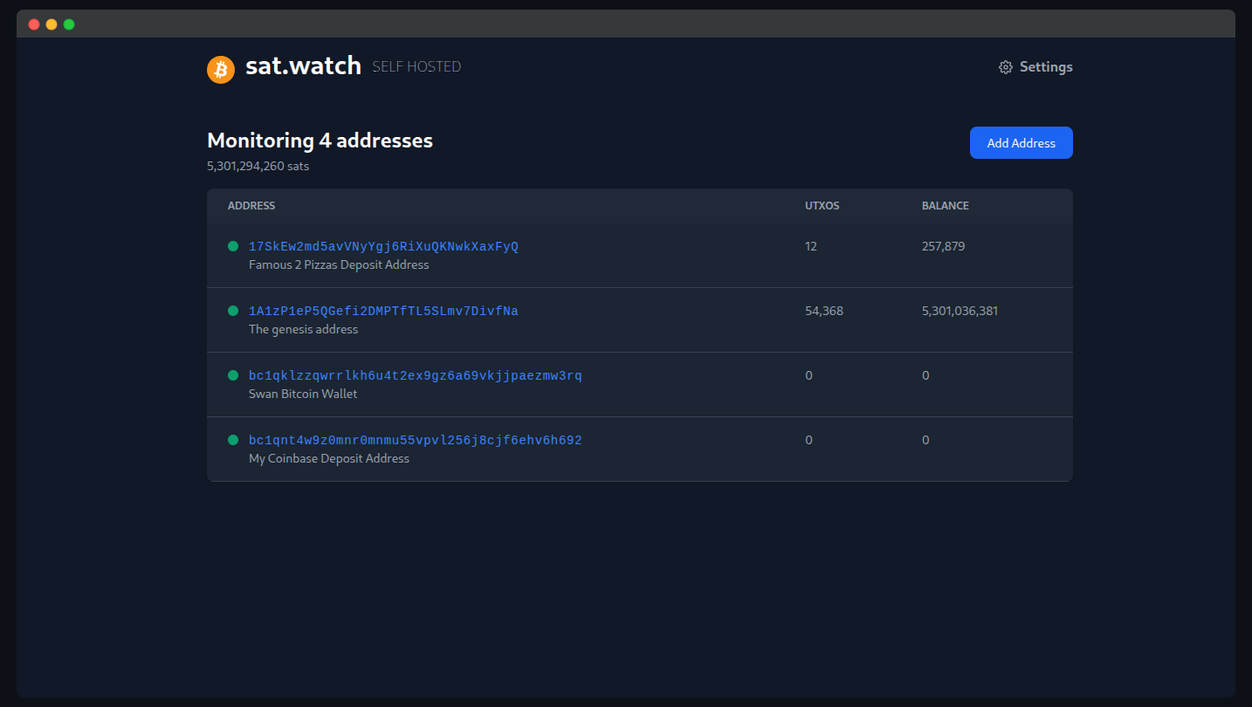Click the total 5,301,294,260 sats text

click(x=258, y=166)
